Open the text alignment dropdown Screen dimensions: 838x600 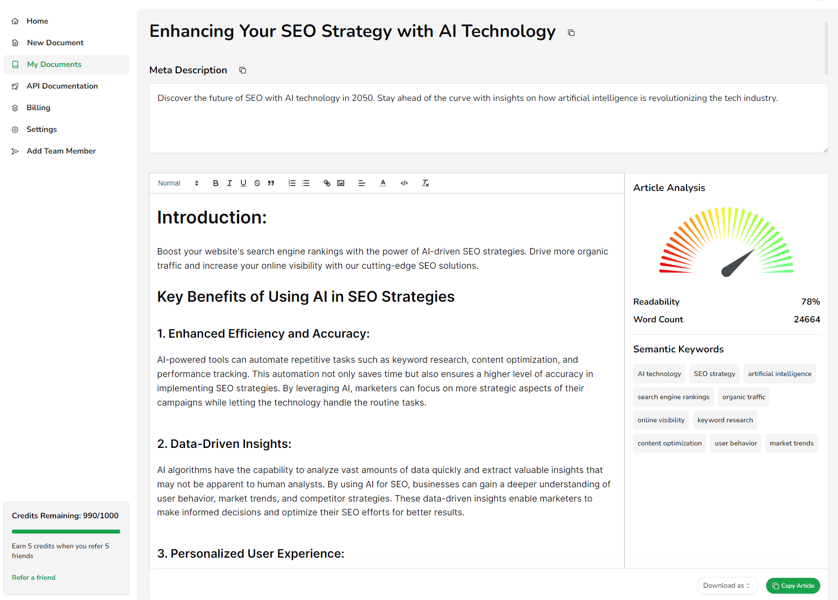(361, 183)
